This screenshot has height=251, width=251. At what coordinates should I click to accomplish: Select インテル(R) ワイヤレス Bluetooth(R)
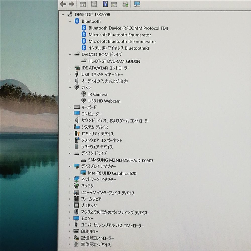tap(119, 48)
